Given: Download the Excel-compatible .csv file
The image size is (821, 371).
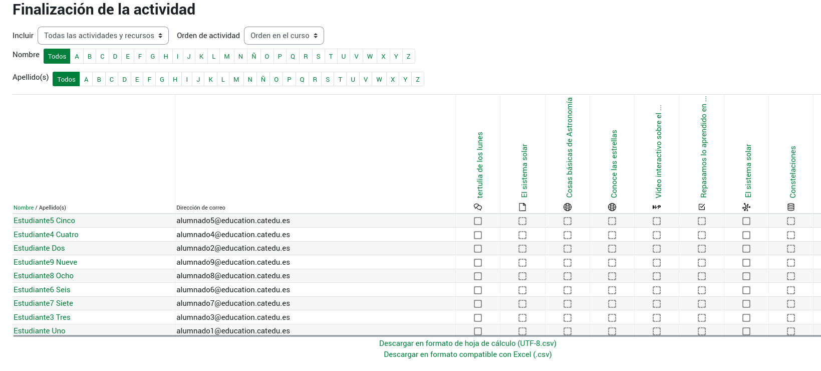Looking at the screenshot, I should (468, 354).
